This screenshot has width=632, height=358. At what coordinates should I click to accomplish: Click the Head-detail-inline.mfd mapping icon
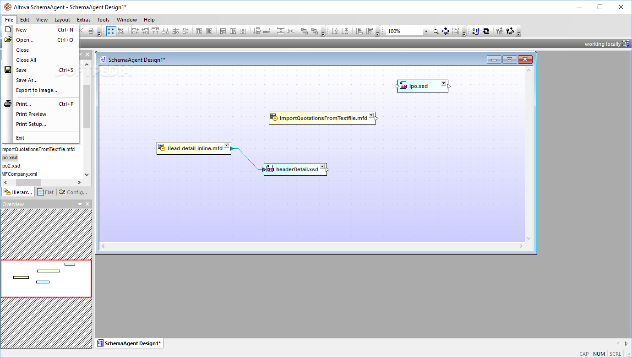(162, 148)
